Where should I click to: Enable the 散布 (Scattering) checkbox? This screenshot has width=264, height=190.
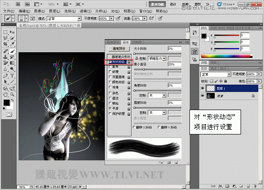[x=110, y=67]
